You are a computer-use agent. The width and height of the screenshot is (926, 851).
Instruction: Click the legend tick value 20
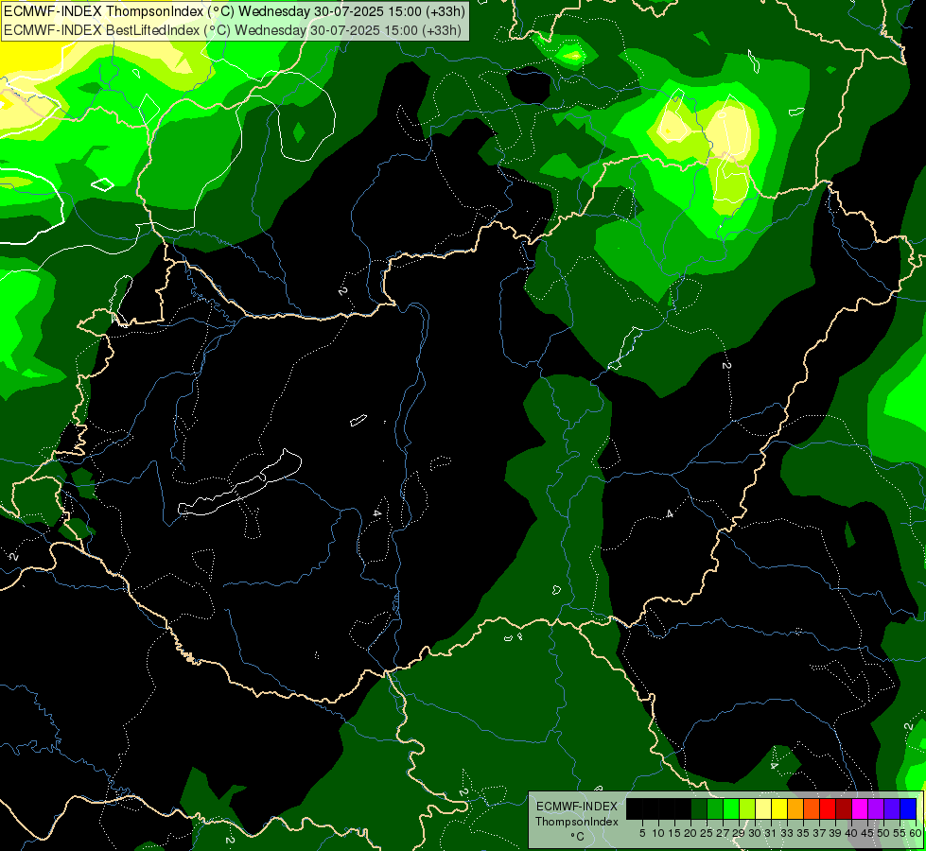(x=690, y=833)
